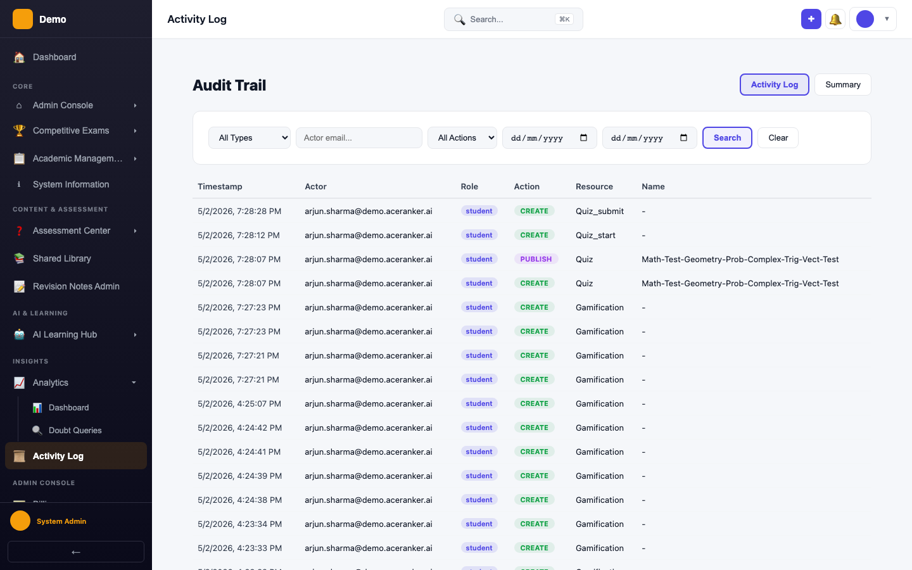
Task: Open the All Types dropdown
Action: (x=250, y=138)
